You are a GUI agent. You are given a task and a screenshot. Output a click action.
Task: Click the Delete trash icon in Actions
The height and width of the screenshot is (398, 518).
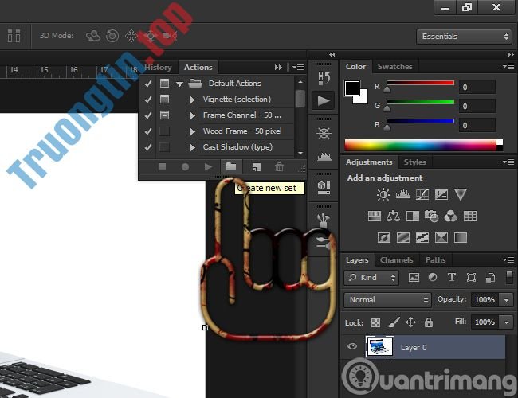pos(279,167)
